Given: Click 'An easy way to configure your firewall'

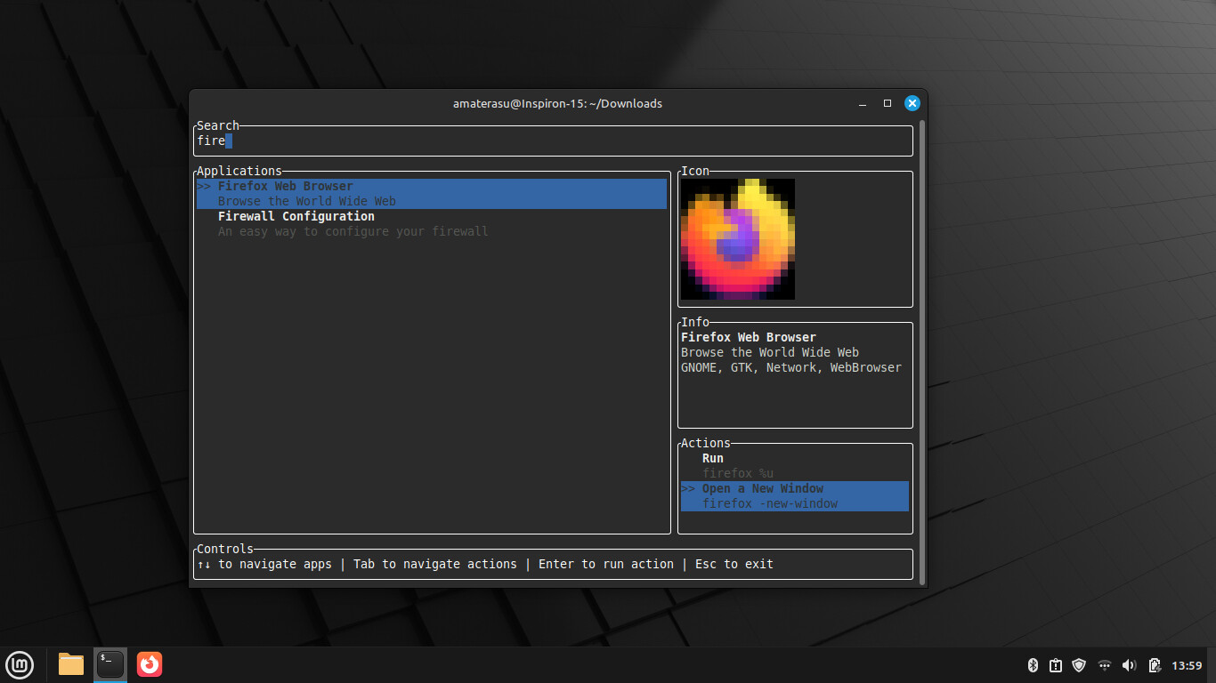Looking at the screenshot, I should tap(353, 231).
